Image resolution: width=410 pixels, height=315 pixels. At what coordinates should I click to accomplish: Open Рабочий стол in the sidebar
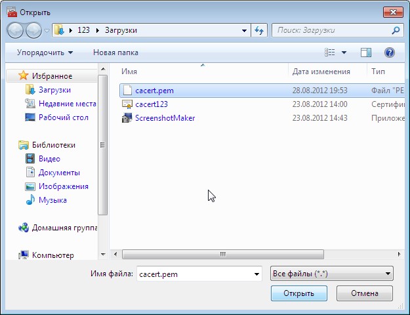click(x=64, y=117)
